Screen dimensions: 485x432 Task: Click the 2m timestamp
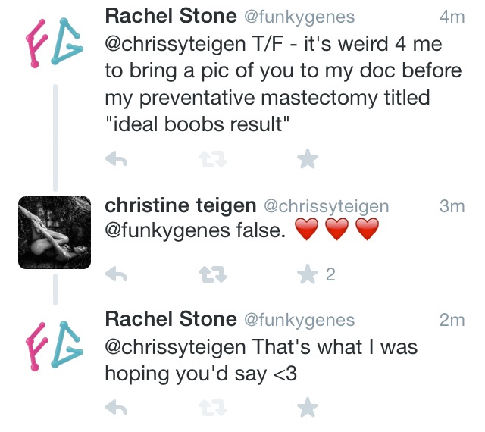(452, 321)
